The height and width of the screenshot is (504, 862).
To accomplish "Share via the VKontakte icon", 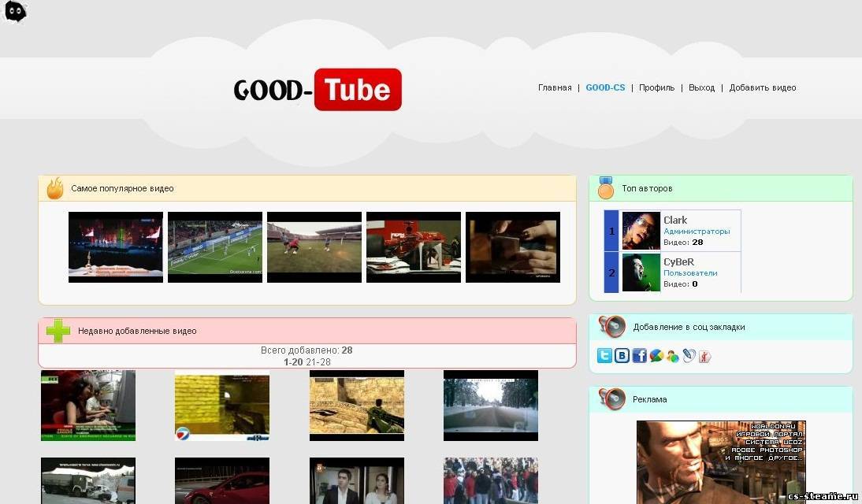I will point(622,356).
